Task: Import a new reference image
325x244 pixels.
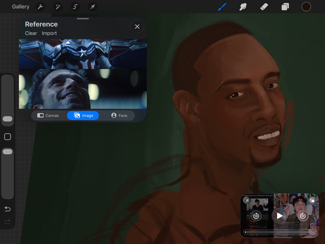Action: tap(49, 33)
